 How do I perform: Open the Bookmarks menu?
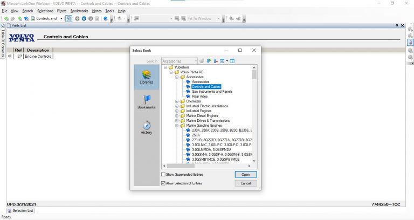[79, 11]
